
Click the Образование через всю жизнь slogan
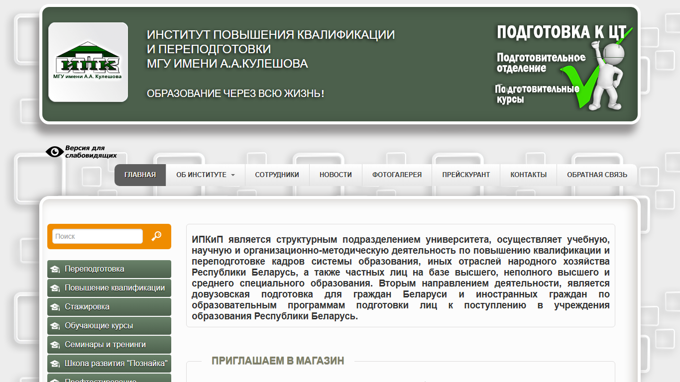click(235, 94)
